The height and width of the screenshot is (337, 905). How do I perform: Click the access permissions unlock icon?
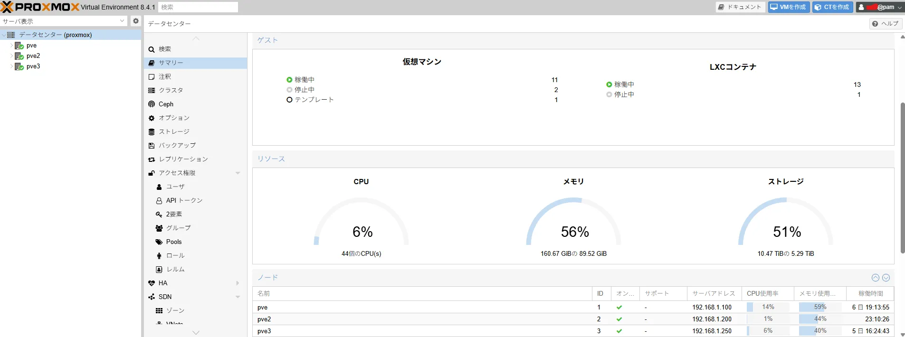pos(152,173)
